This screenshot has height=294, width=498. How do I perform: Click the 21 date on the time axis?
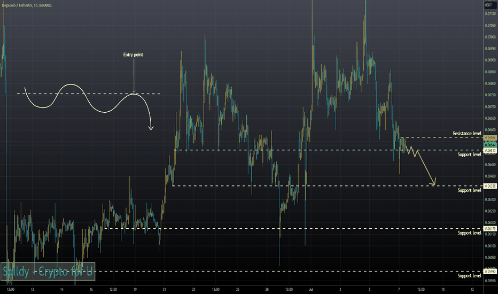click(x=164, y=290)
